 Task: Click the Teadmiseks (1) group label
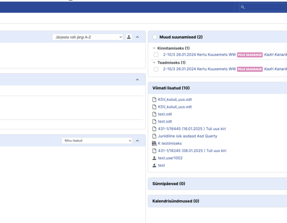172,62
